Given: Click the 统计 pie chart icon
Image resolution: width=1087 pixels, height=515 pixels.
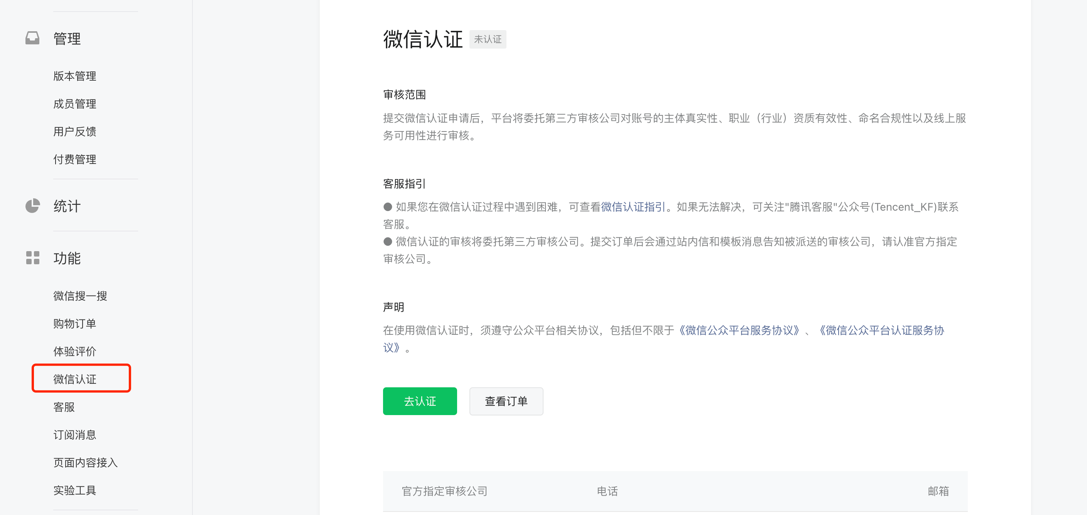Looking at the screenshot, I should point(32,206).
